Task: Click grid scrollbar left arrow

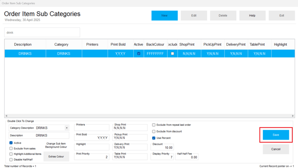Action: click(6, 116)
